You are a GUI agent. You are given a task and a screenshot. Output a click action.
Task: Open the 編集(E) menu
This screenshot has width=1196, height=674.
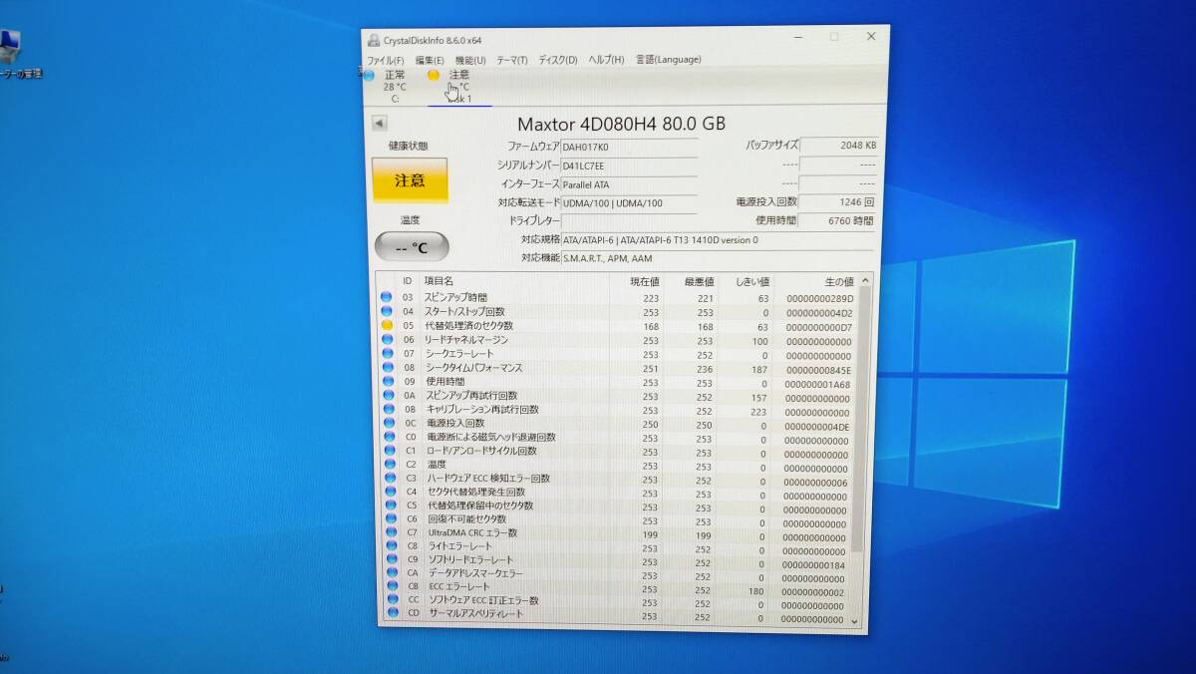click(x=430, y=61)
